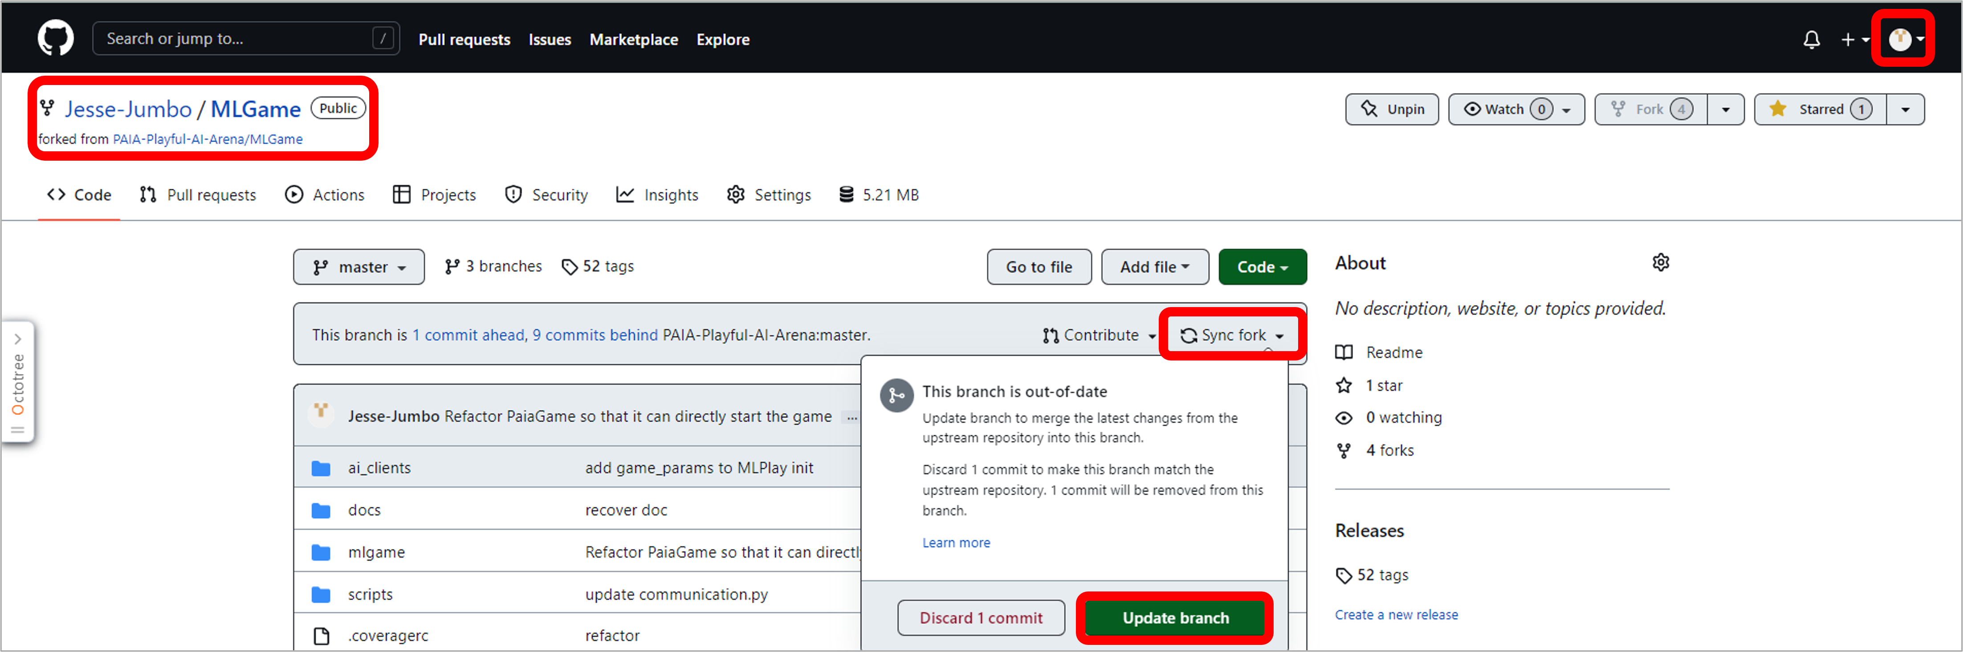Image resolution: width=1963 pixels, height=652 pixels.
Task: Expand the Octotree sidebar panel
Action: pyautogui.click(x=17, y=339)
